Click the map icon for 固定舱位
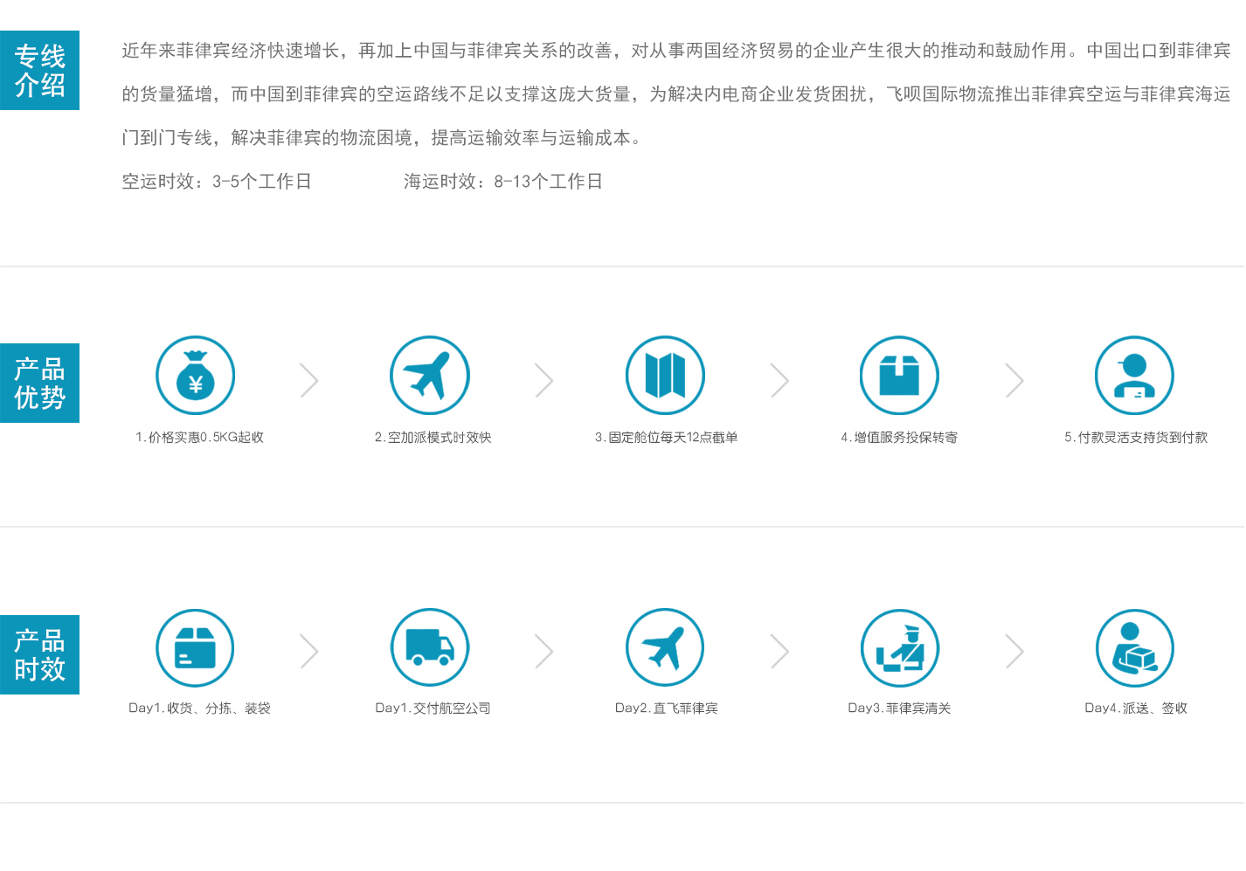 (665, 376)
